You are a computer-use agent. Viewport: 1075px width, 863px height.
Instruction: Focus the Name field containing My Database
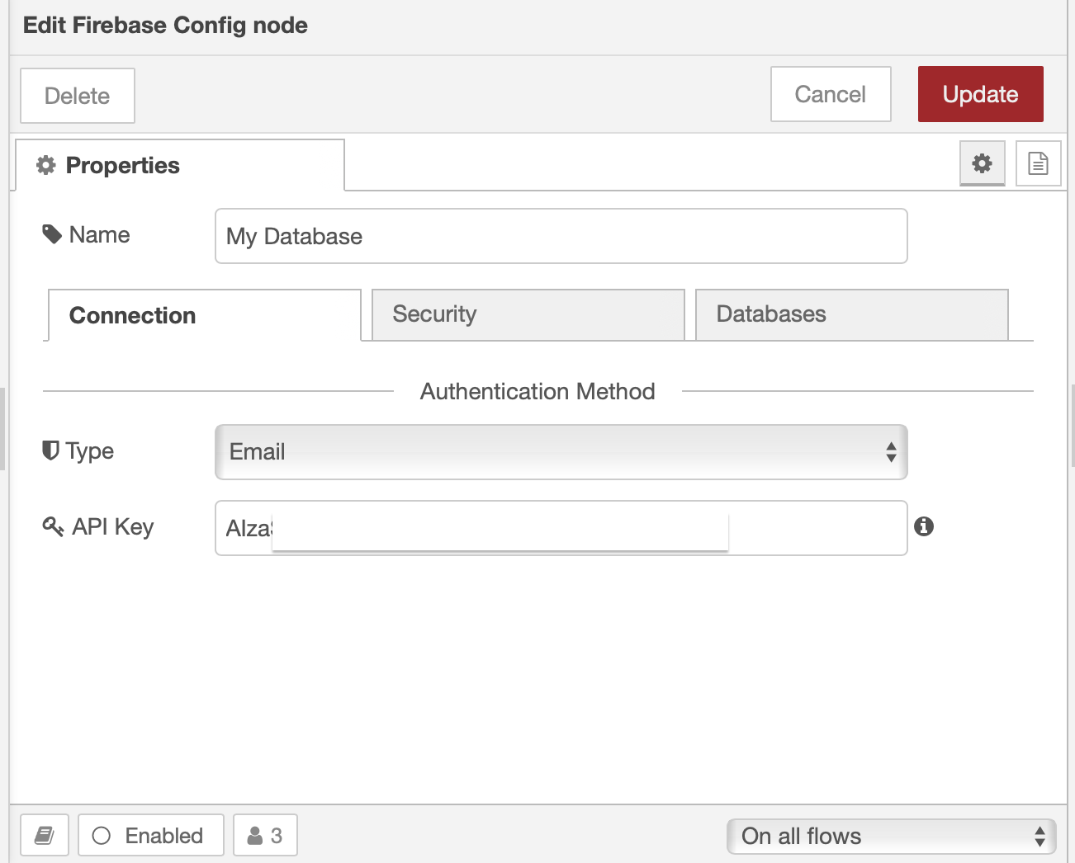[x=561, y=236]
